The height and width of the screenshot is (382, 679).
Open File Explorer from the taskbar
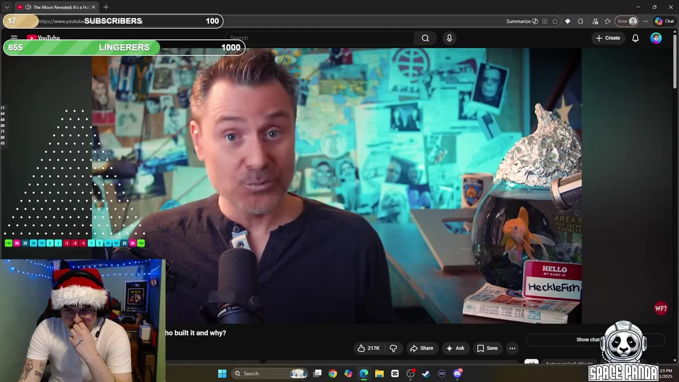(379, 374)
